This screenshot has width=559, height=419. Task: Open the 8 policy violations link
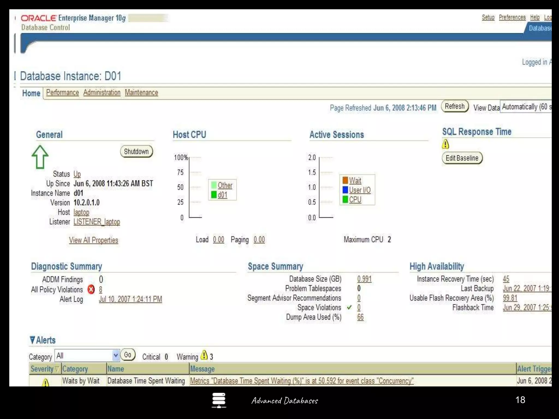(100, 289)
